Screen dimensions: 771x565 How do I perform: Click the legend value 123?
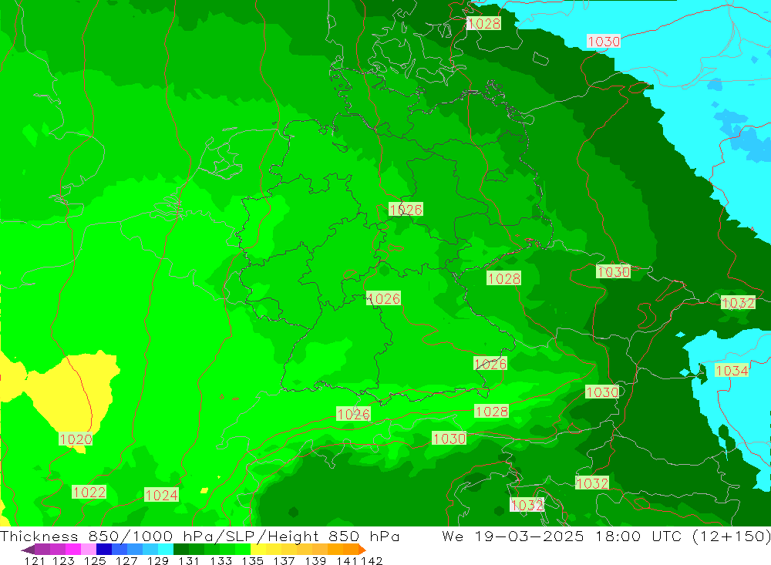click(x=63, y=560)
